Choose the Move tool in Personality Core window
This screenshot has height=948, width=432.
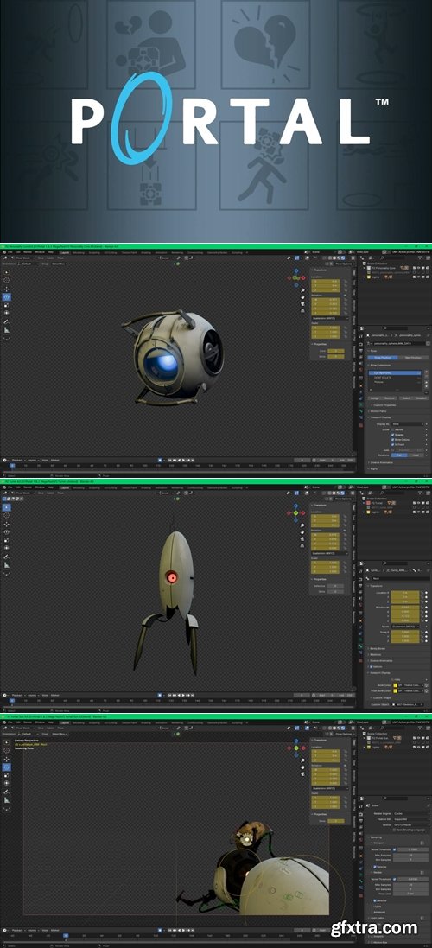coord(7,289)
